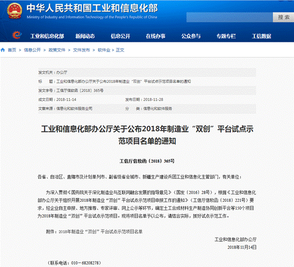The image size is (294, 267).
Task: Open the attachment 2018年制造业双创平台试点示范项目名单
Action: (101, 232)
